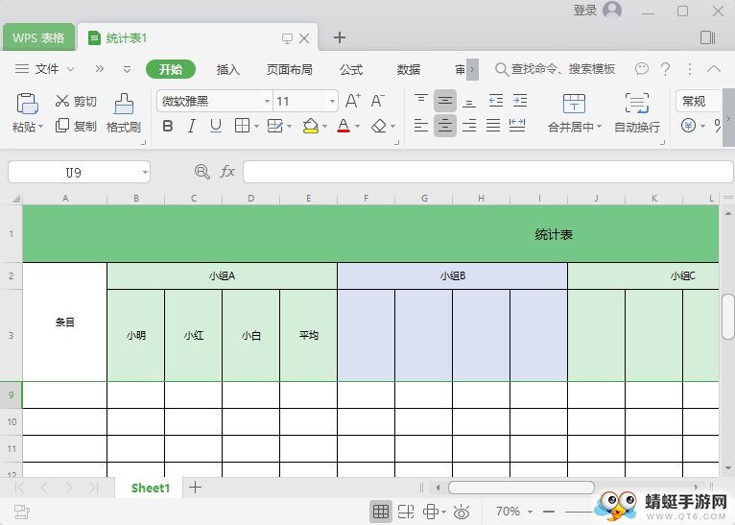This screenshot has width=735, height=525.
Task: Toggle underline formatting
Action: click(215, 126)
